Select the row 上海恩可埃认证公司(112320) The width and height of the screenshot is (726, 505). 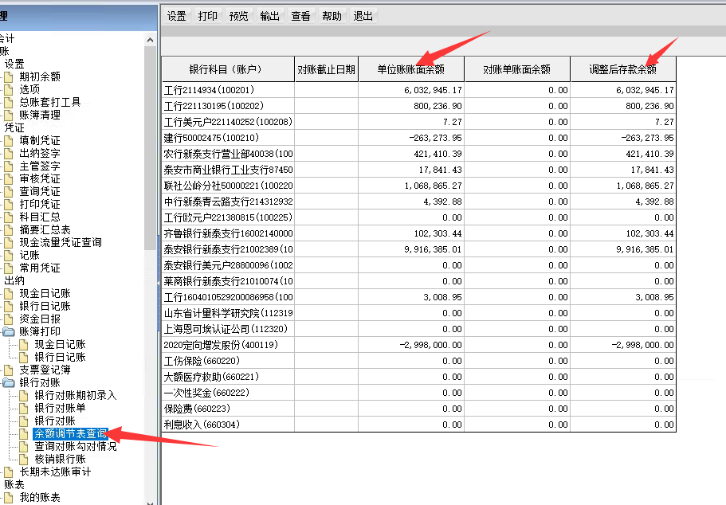pos(419,329)
